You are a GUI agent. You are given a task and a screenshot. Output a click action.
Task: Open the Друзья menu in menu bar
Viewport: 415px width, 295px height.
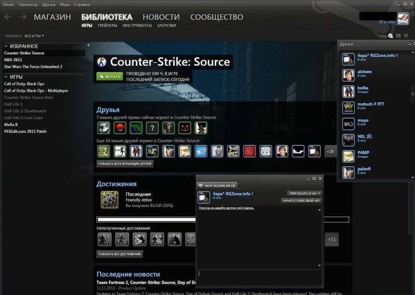48,5
